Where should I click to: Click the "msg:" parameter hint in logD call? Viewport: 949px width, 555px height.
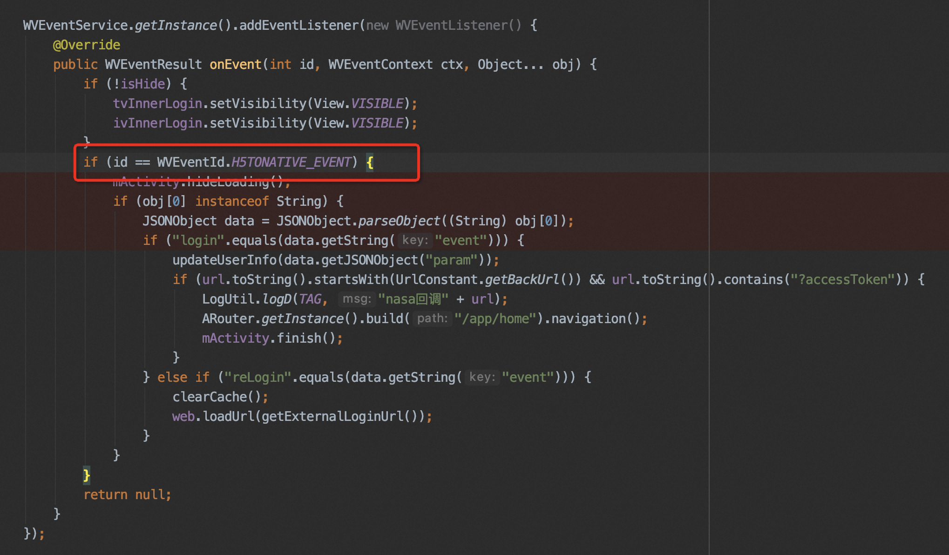click(x=357, y=299)
